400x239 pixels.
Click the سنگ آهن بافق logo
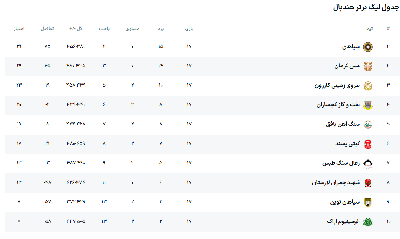pos(368,125)
